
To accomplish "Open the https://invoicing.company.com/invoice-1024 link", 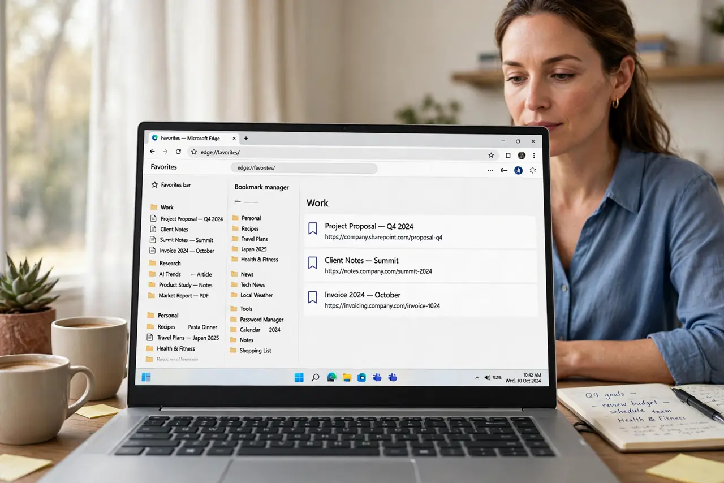I will click(382, 306).
